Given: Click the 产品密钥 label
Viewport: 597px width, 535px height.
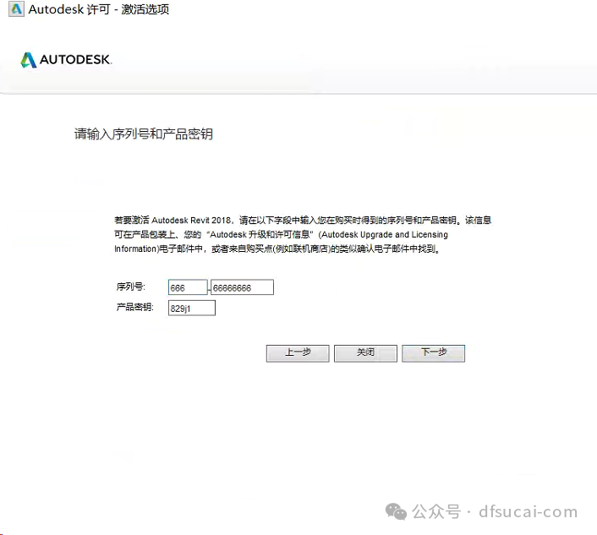Looking at the screenshot, I should pyautogui.click(x=134, y=307).
